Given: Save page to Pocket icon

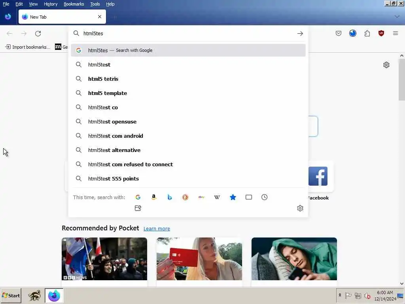Looking at the screenshot, I should point(339,33).
